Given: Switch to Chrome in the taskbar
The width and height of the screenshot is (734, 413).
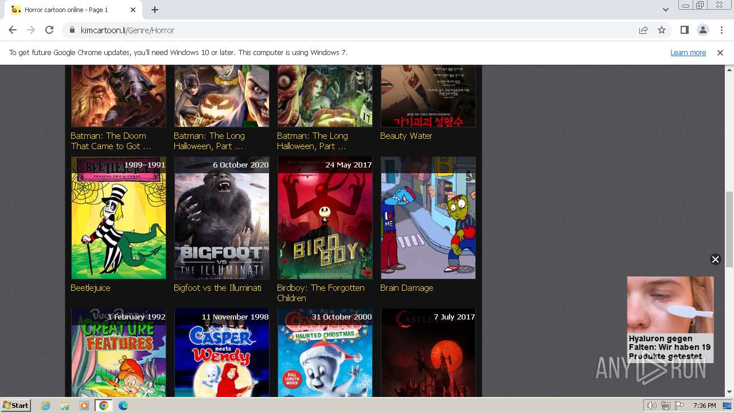Looking at the screenshot, I should coord(103,406).
